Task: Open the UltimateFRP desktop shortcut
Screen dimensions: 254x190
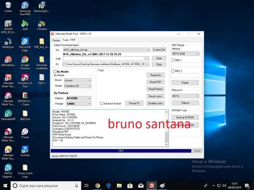Action: [x=8, y=115]
